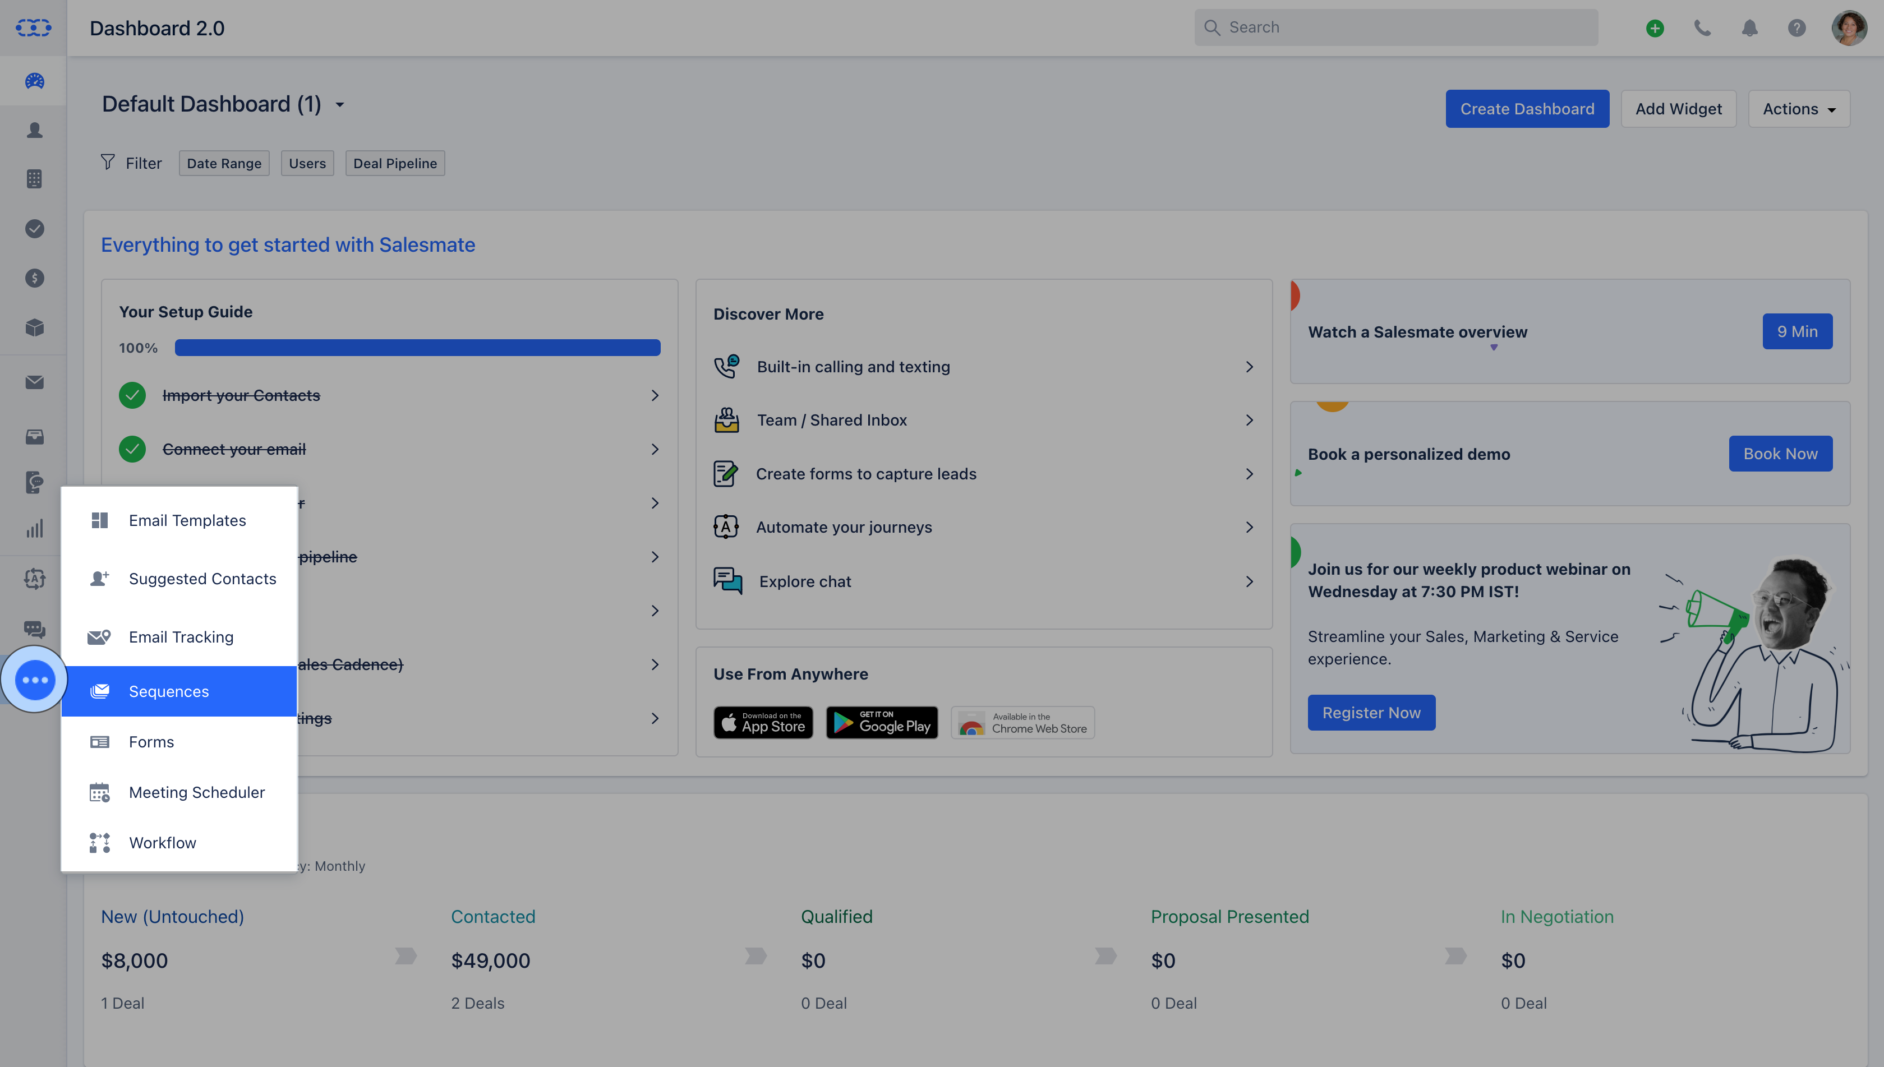Viewport: 1884px width, 1067px height.
Task: Expand the Default Dashboard (1) dropdown
Action: [339, 105]
